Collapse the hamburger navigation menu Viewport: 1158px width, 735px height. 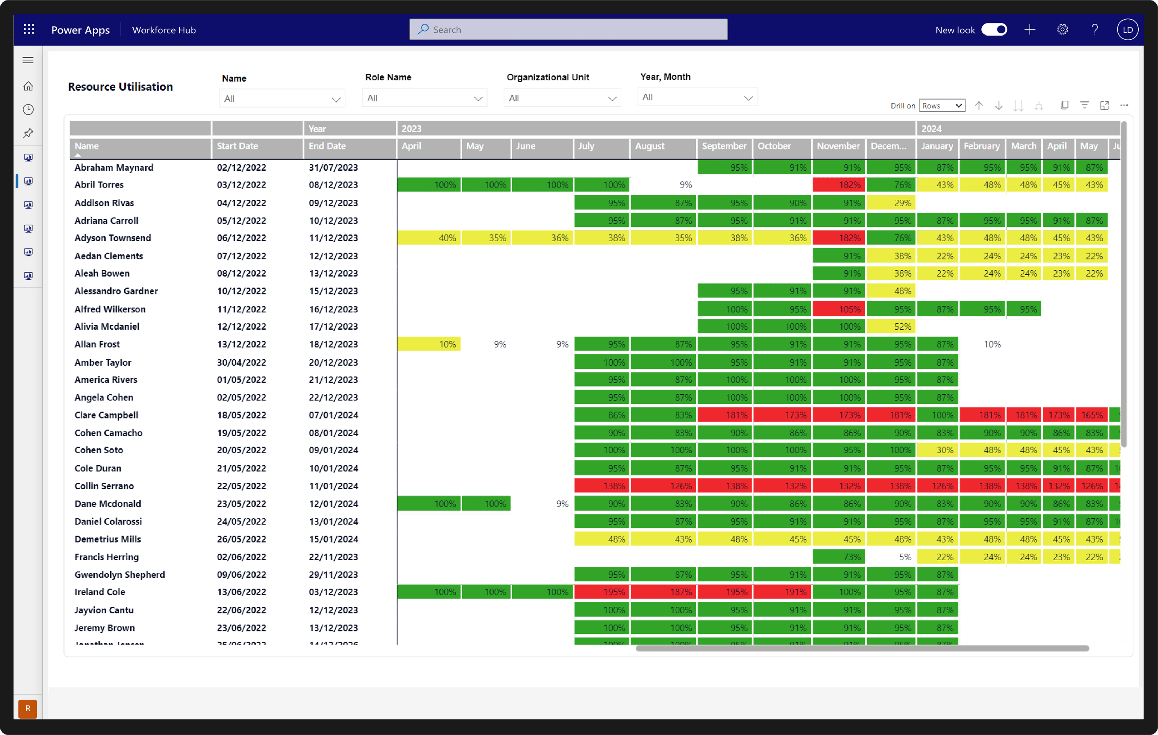pos(28,60)
